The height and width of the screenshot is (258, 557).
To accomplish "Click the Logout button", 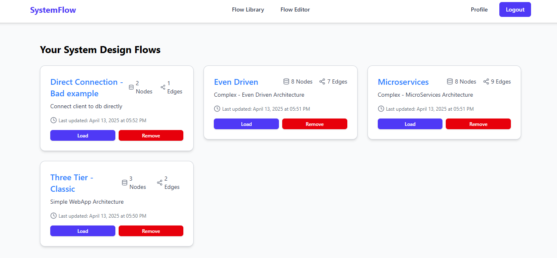I will 515,9.
